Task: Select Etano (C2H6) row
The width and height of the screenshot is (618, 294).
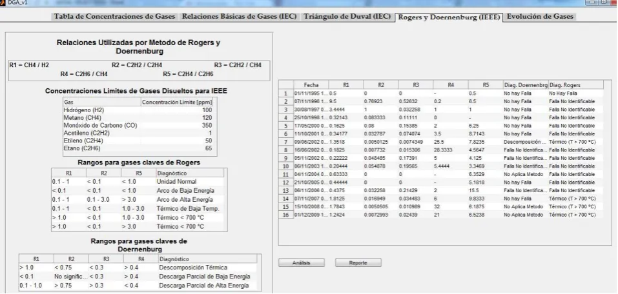Action: point(138,148)
